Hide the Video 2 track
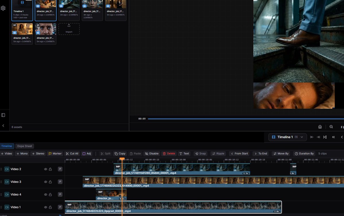Image resolution: width=344 pixels, height=216 pixels. point(45,169)
